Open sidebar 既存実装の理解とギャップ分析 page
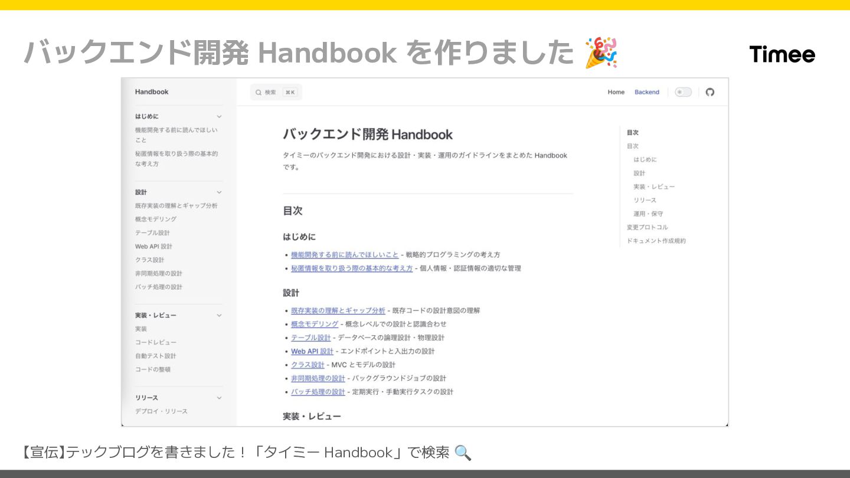 pos(176,206)
